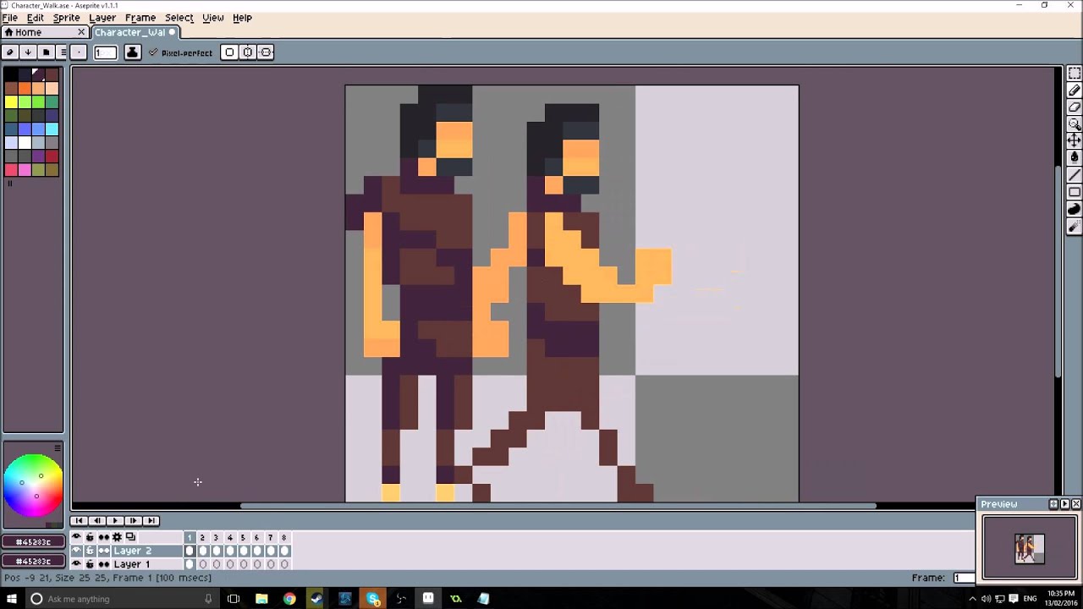
Task: Open the ink type selector
Action: point(132,52)
